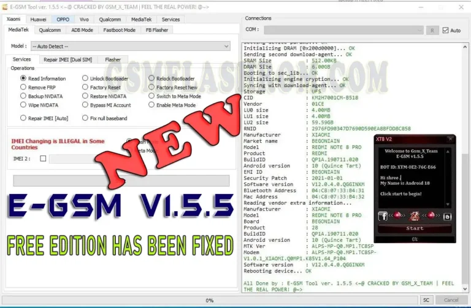Open the Fastboot Mode tab
471x308 pixels.
[119, 29]
